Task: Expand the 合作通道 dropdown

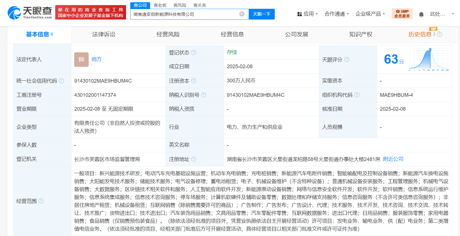Action: [337, 14]
